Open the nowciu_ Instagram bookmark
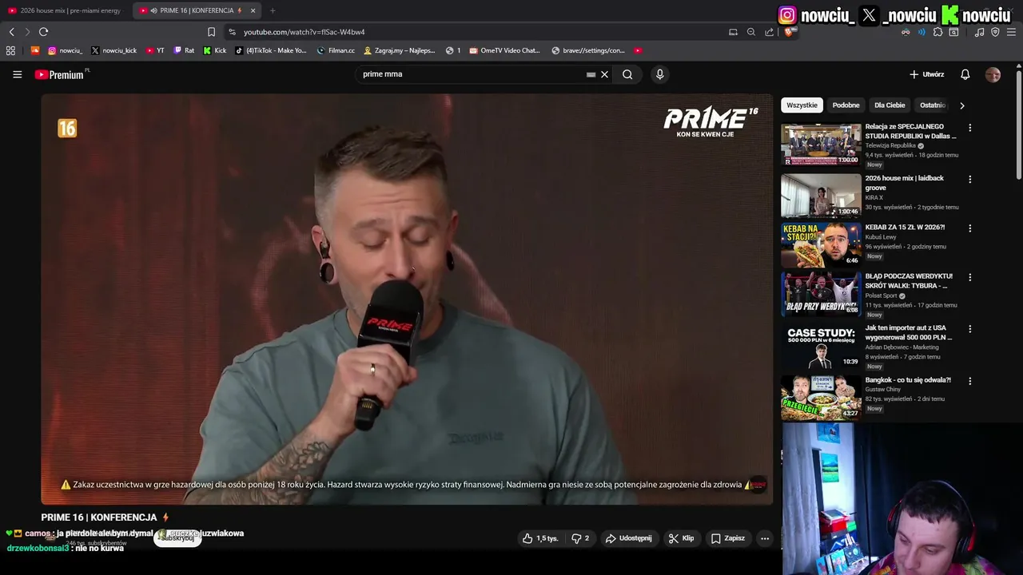The image size is (1023, 575). click(x=65, y=50)
